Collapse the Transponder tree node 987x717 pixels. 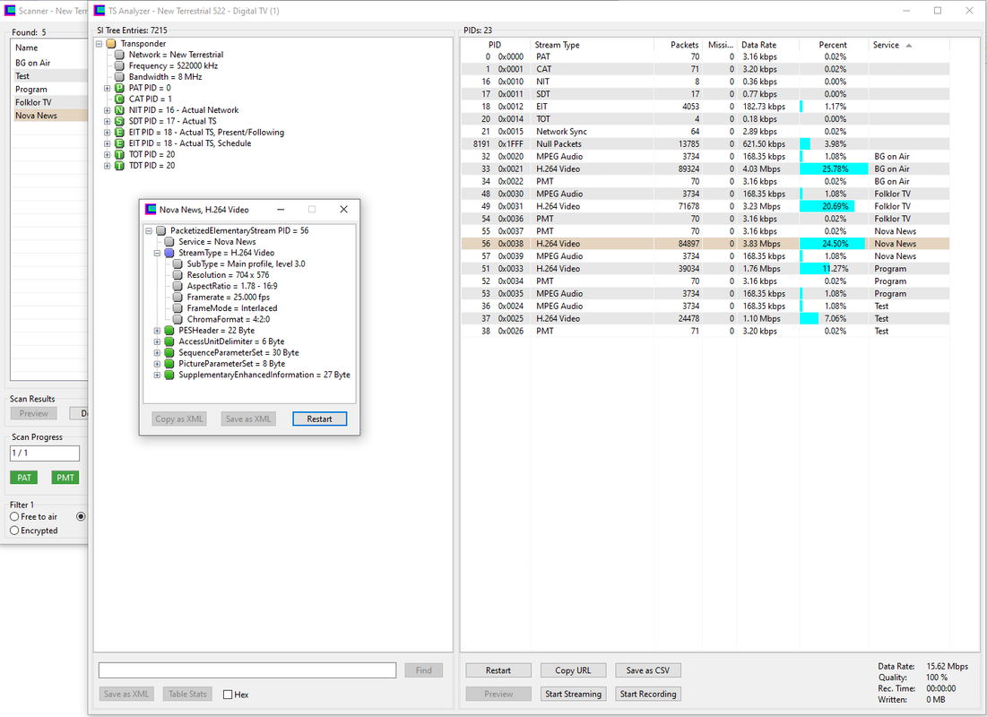pos(99,44)
